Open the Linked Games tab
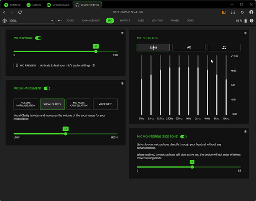Viewport: 256px width, 201px height. [x=58, y=5]
